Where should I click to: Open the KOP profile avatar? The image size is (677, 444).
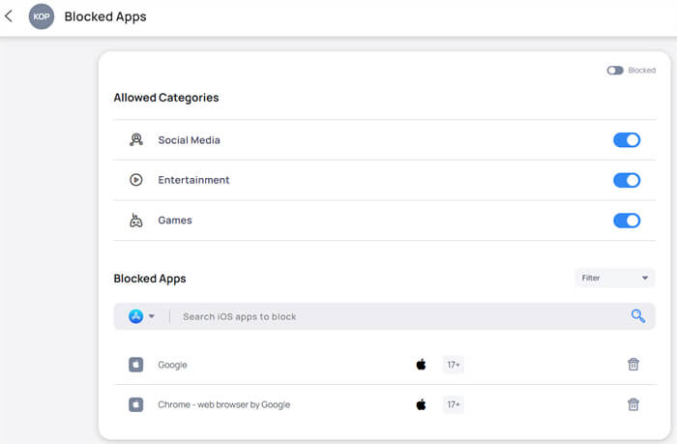tap(42, 16)
